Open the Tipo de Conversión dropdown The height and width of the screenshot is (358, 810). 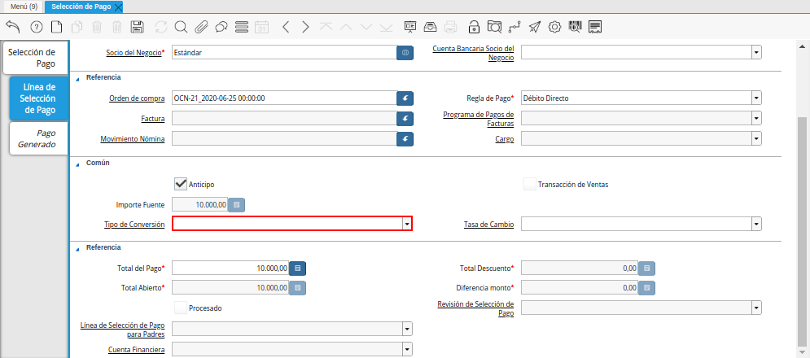click(406, 224)
